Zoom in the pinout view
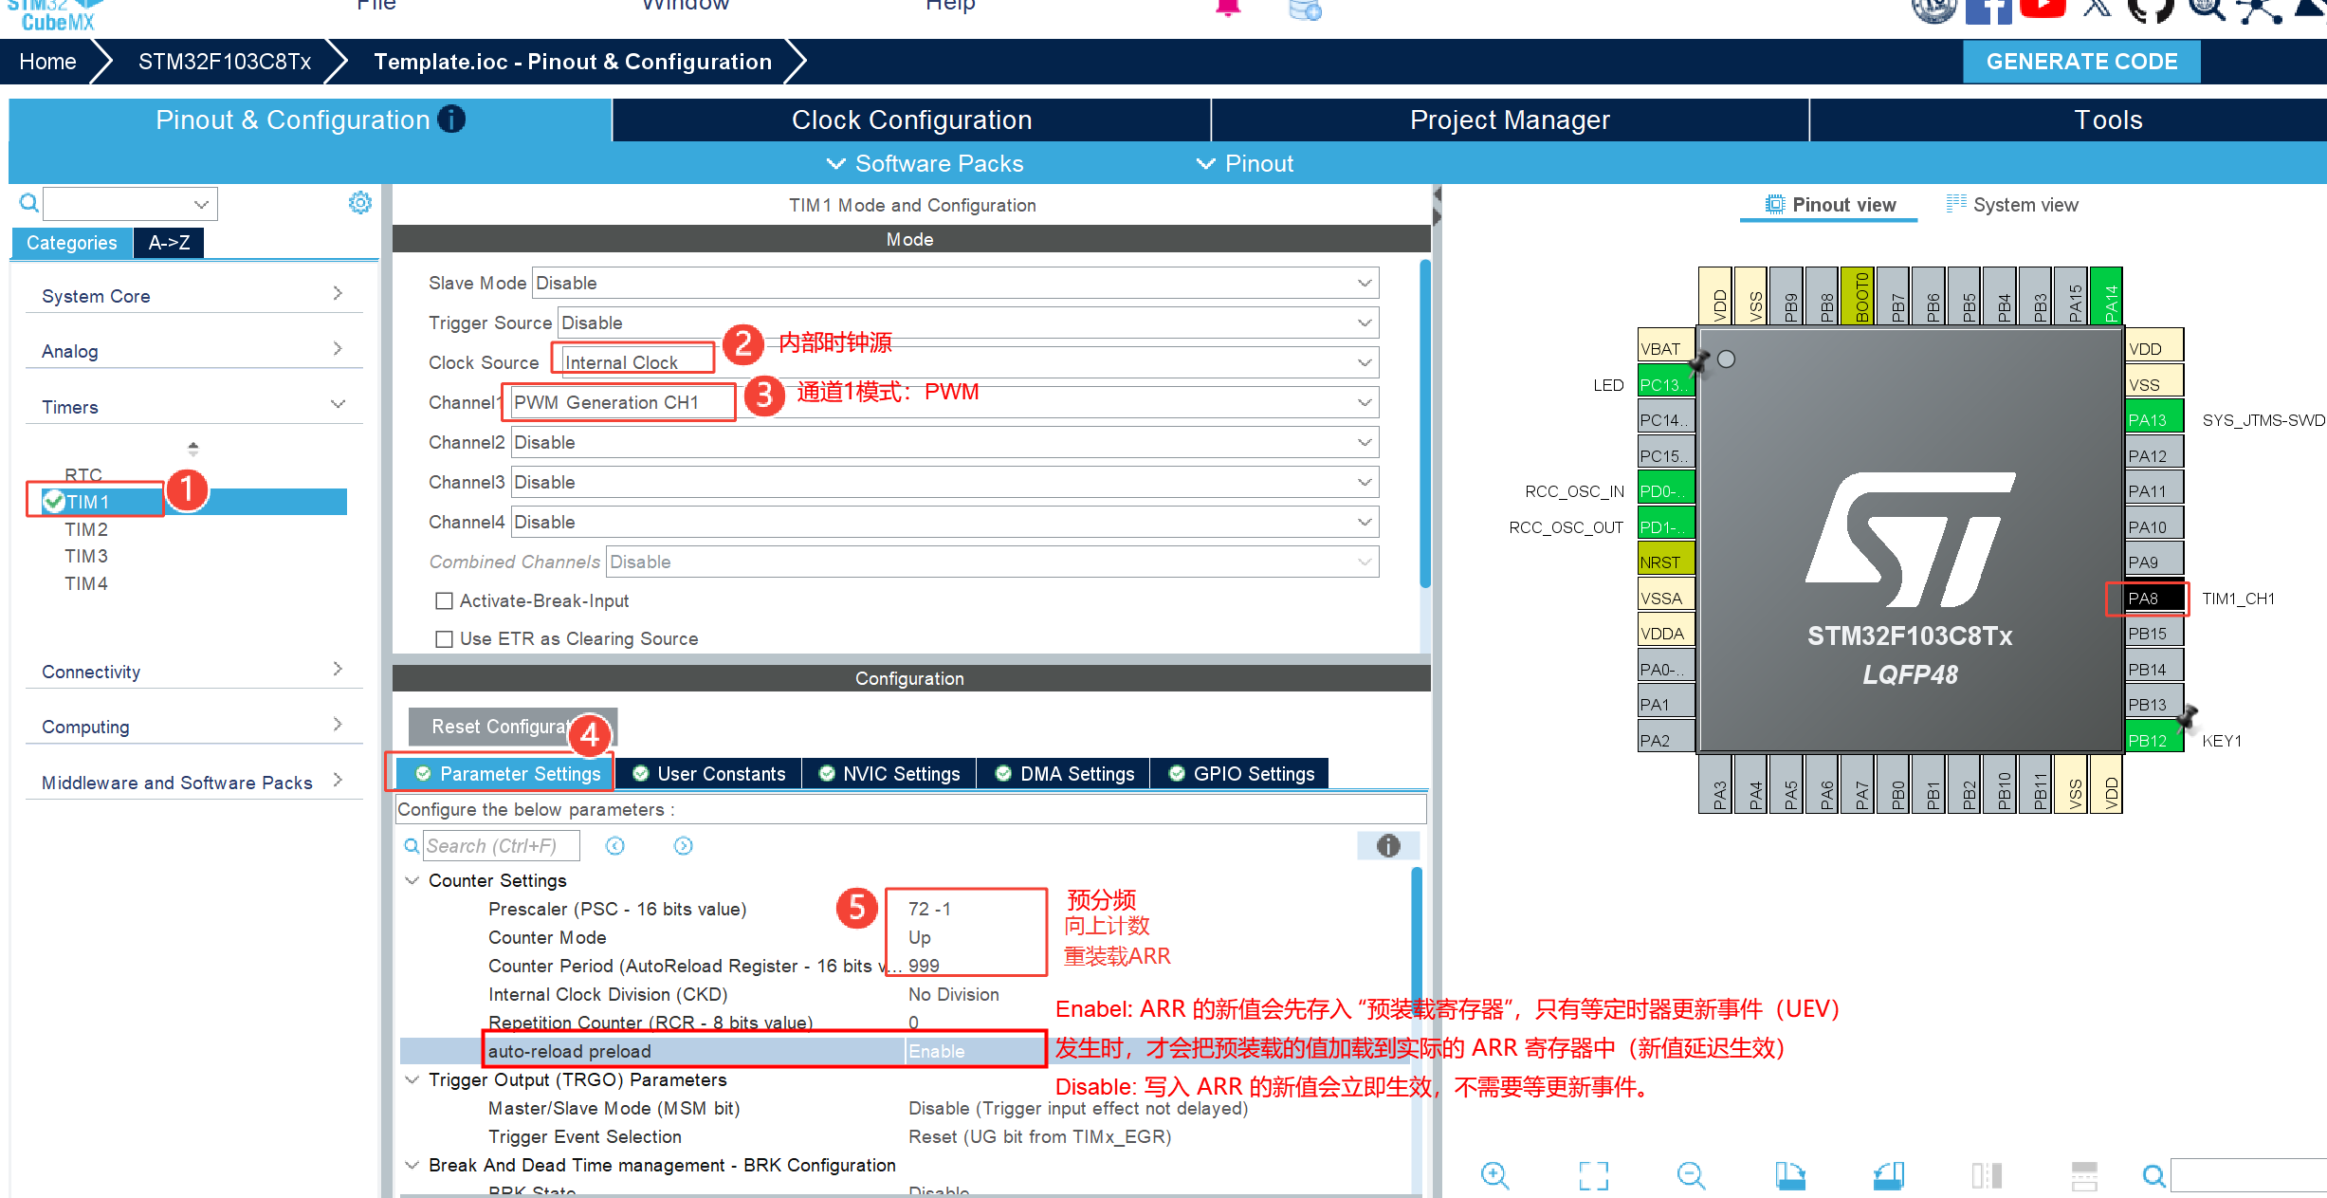This screenshot has width=2327, height=1198. coord(1495,1176)
